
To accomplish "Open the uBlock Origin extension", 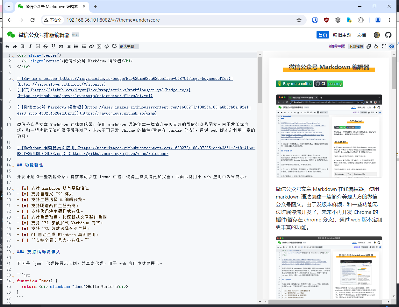I will (326, 20).
